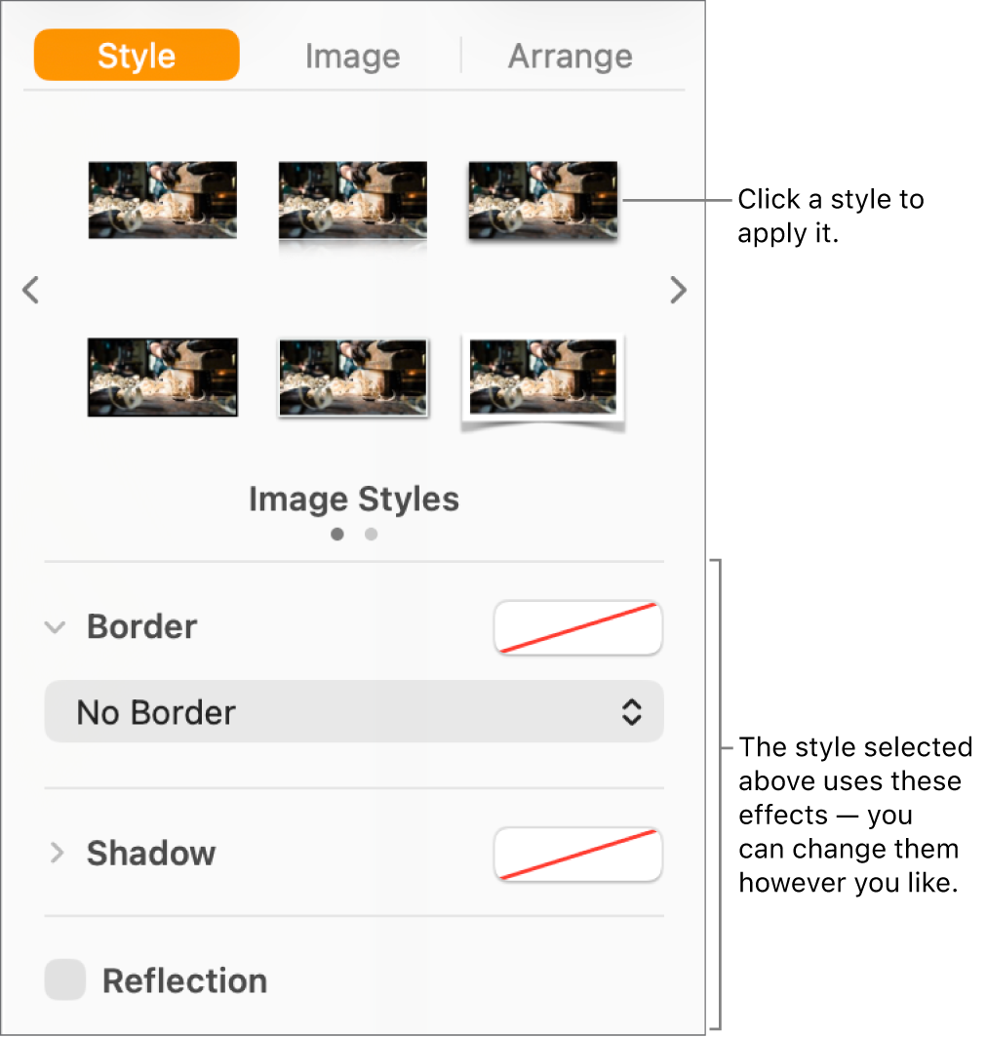Apply the first image style thumbnail
The image size is (987, 1037).
(x=162, y=200)
